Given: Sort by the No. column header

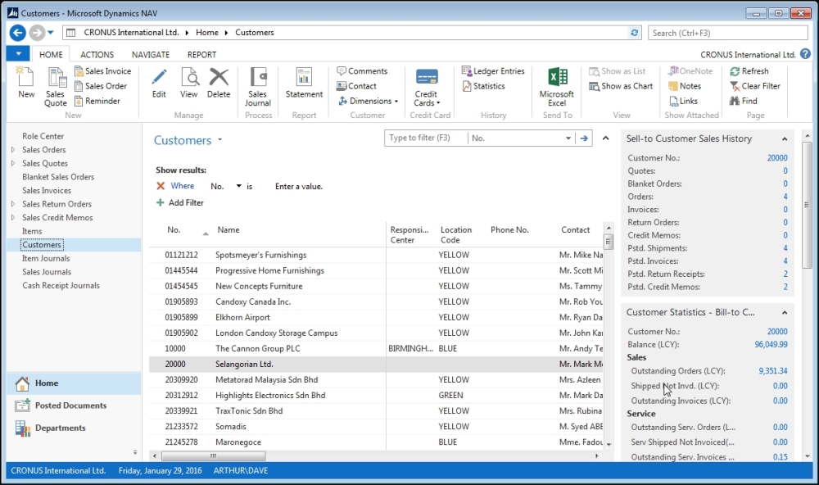Looking at the screenshot, I should (174, 230).
